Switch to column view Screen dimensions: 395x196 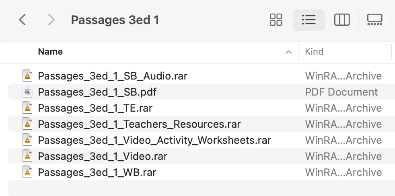(x=342, y=20)
